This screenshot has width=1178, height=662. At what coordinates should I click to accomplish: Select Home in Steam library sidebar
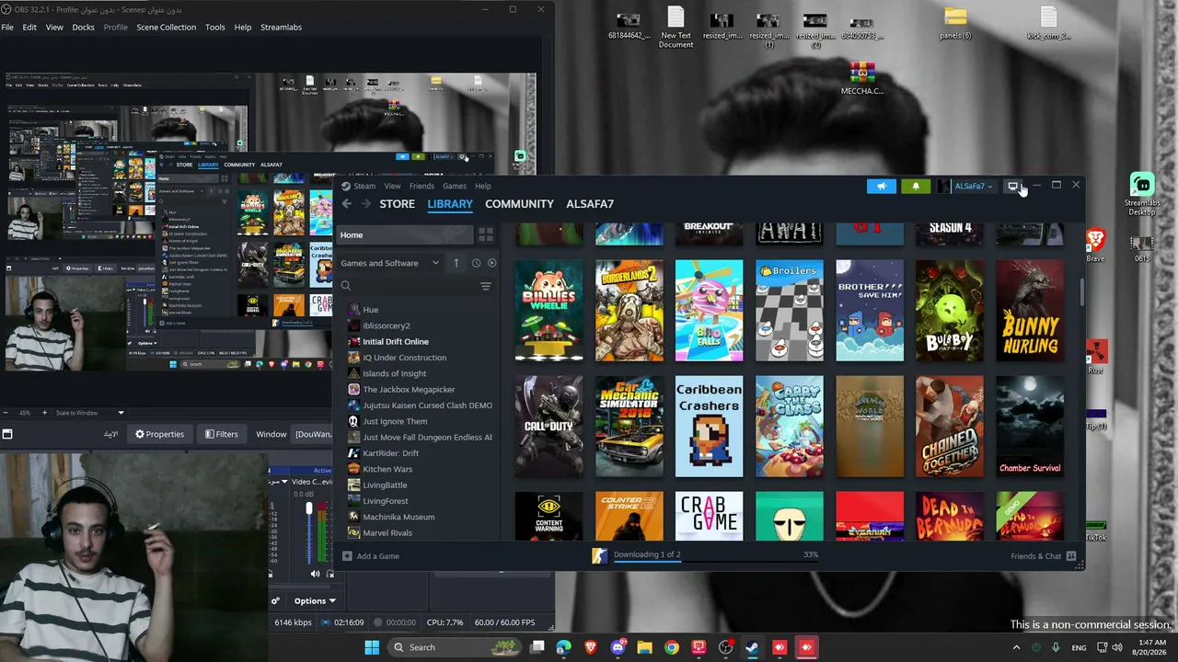point(405,235)
